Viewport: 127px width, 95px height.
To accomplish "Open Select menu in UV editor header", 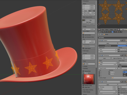I will (107, 30).
